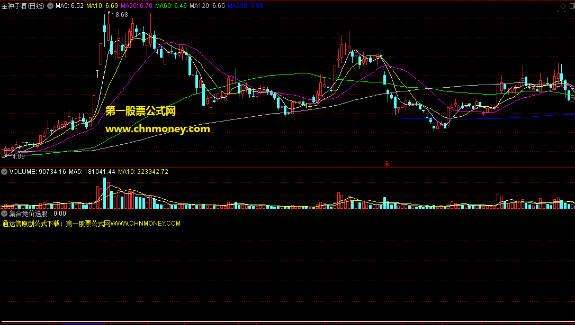The width and height of the screenshot is (575, 325).
Task: Click the 集合竞价选股 : 0.00 indicator label
Action: coord(38,213)
